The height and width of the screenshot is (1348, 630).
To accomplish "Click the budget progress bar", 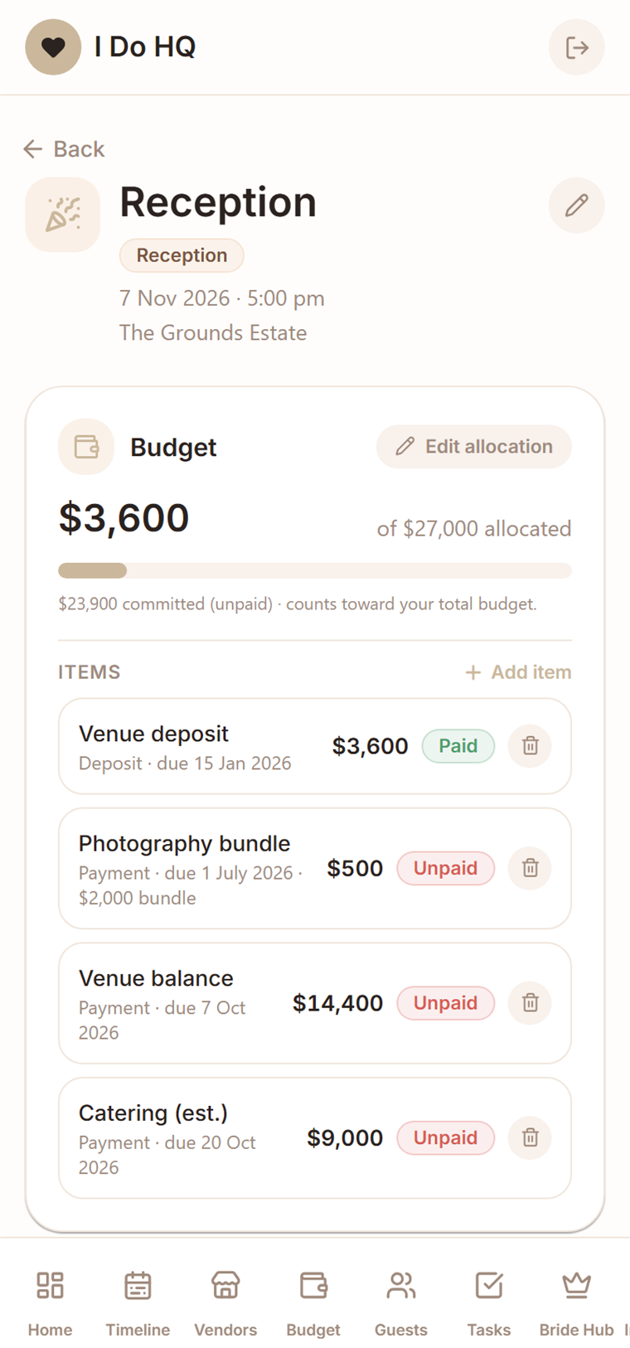I will click(x=315, y=570).
